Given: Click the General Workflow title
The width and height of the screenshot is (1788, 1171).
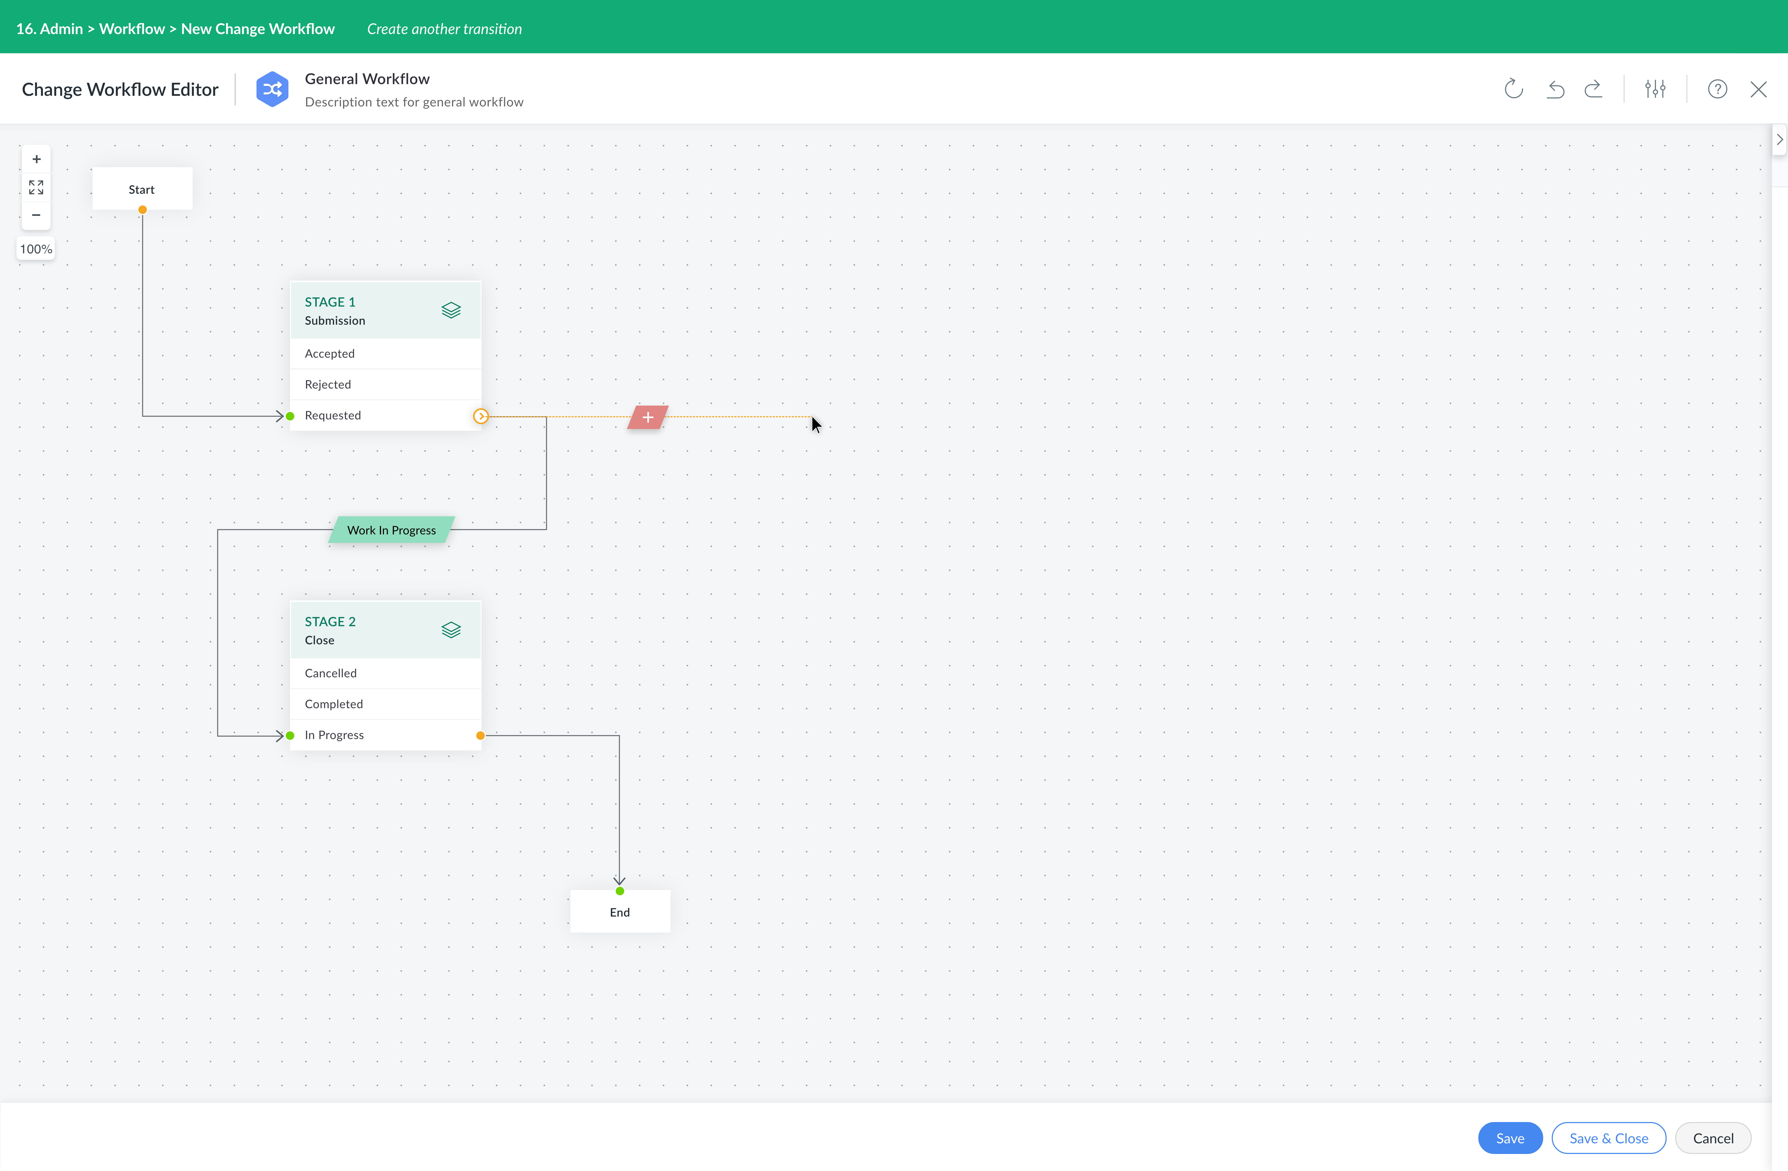Looking at the screenshot, I should [367, 79].
